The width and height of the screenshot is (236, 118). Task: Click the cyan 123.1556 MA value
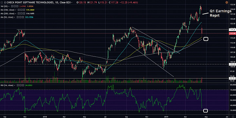tap(29, 17)
